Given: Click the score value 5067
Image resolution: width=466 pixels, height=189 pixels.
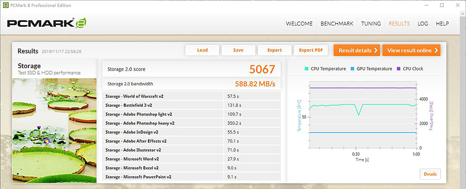Looking at the screenshot, I should [x=262, y=69].
